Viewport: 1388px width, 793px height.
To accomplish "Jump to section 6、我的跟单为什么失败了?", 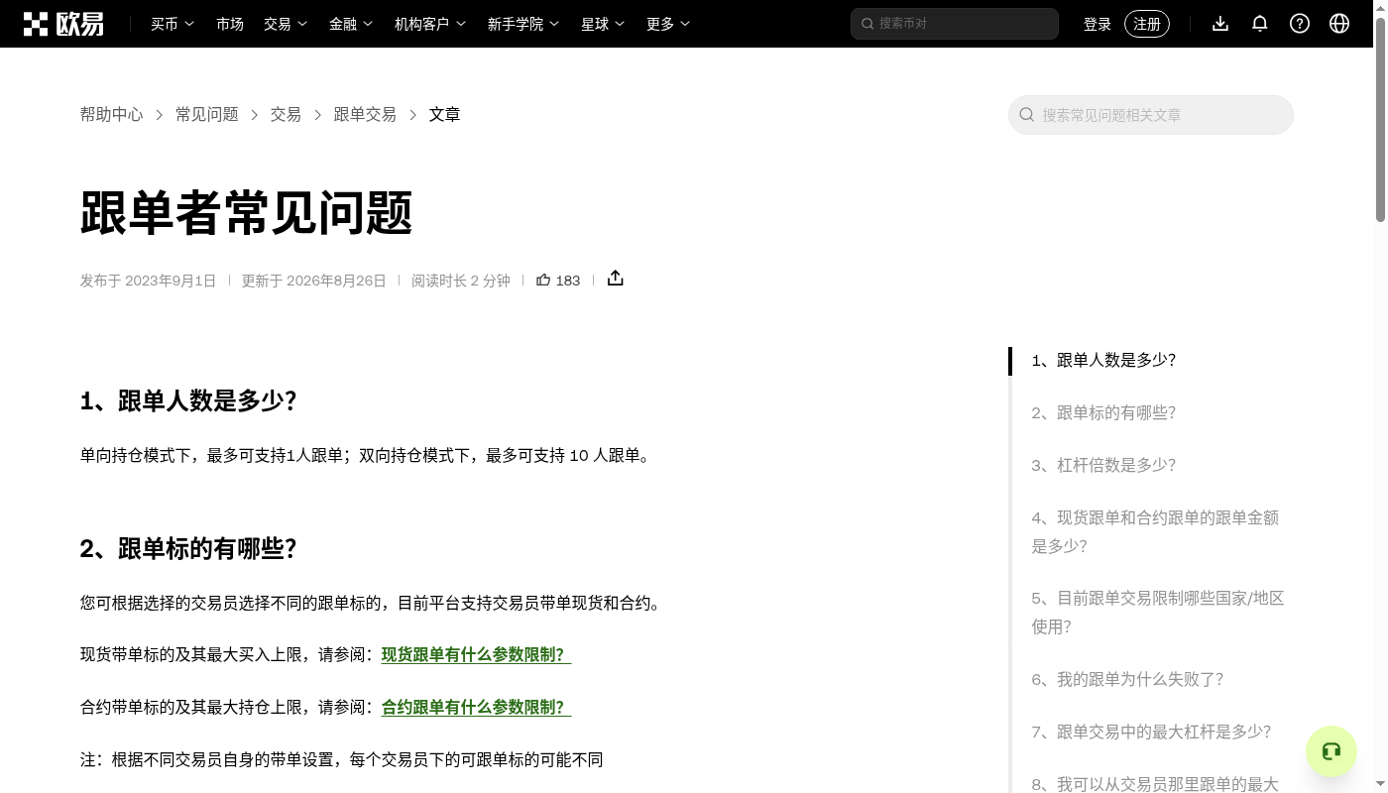I will [x=1127, y=680].
